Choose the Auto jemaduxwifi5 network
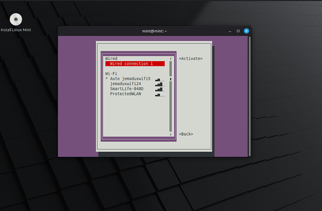The height and width of the screenshot is (211, 322). (x=135, y=79)
